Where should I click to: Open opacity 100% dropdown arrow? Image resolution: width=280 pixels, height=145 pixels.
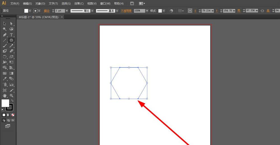(147, 11)
